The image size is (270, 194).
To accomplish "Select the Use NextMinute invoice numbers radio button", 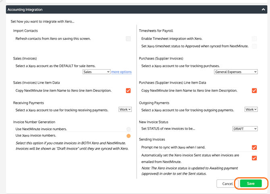I will 129,129.
